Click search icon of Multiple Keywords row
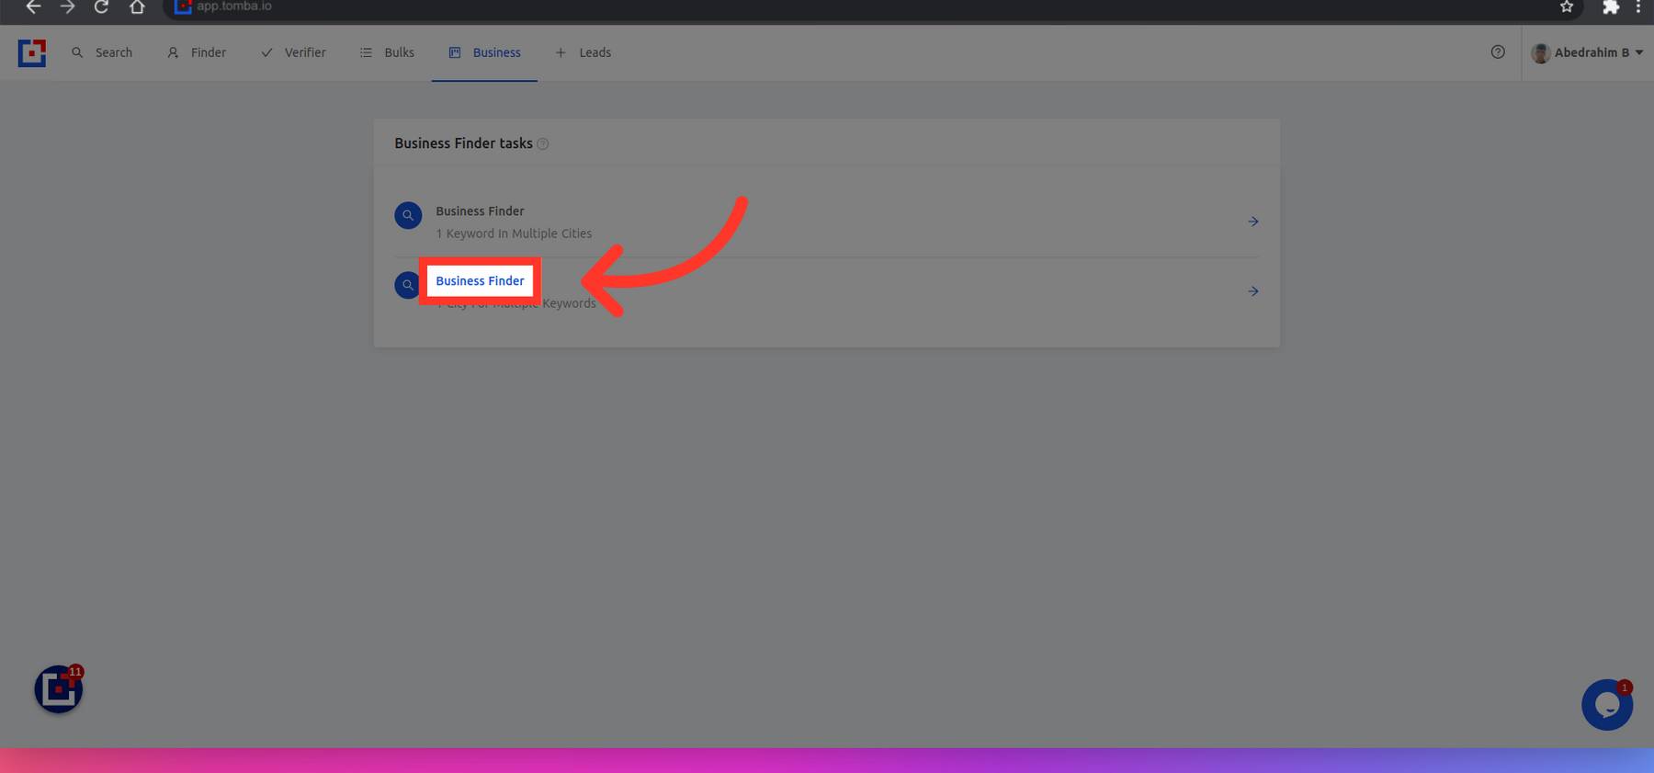The width and height of the screenshot is (1654, 773). coord(407,285)
